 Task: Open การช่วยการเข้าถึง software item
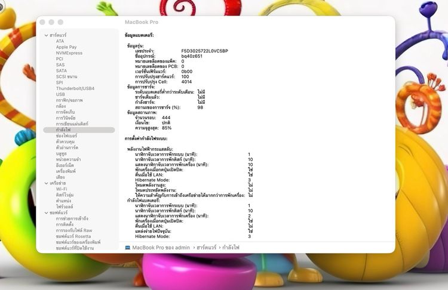pyautogui.click(x=72, y=218)
